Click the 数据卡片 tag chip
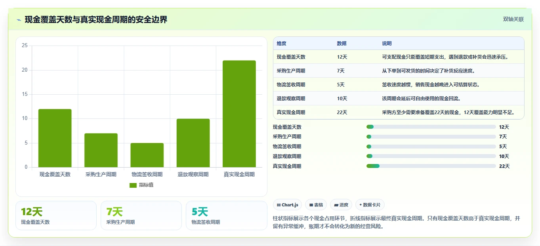This screenshot has width=540, height=246. 370,205
